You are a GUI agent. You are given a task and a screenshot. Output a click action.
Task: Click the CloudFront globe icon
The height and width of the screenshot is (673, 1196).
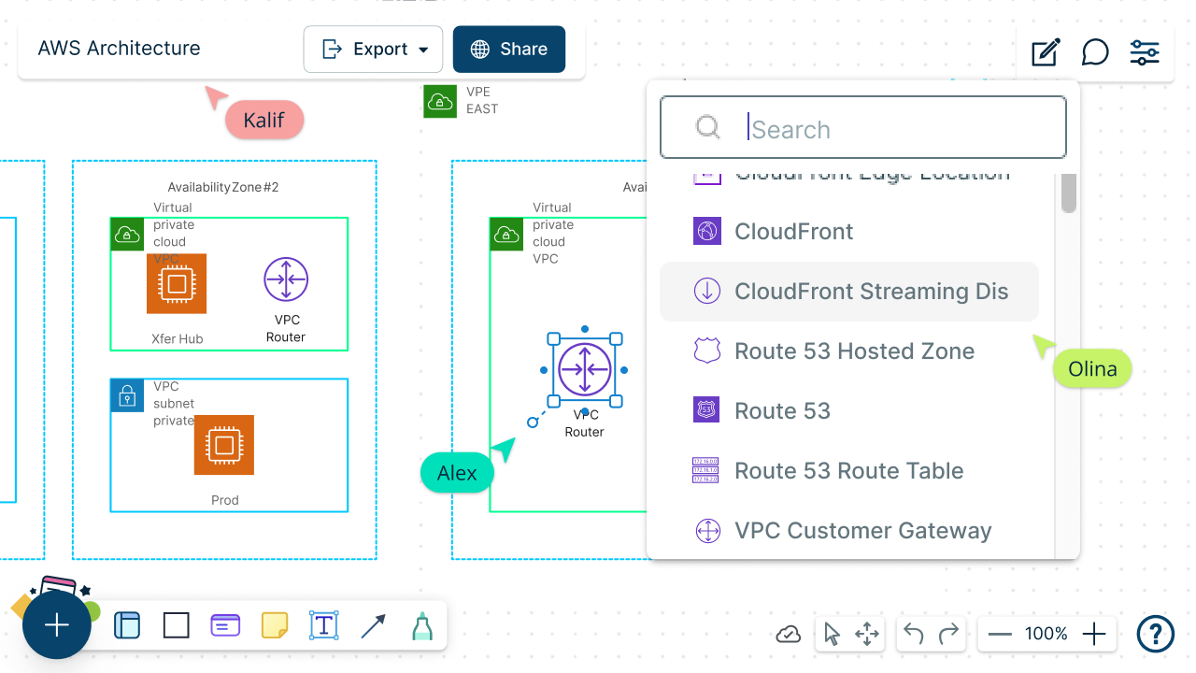707,232
